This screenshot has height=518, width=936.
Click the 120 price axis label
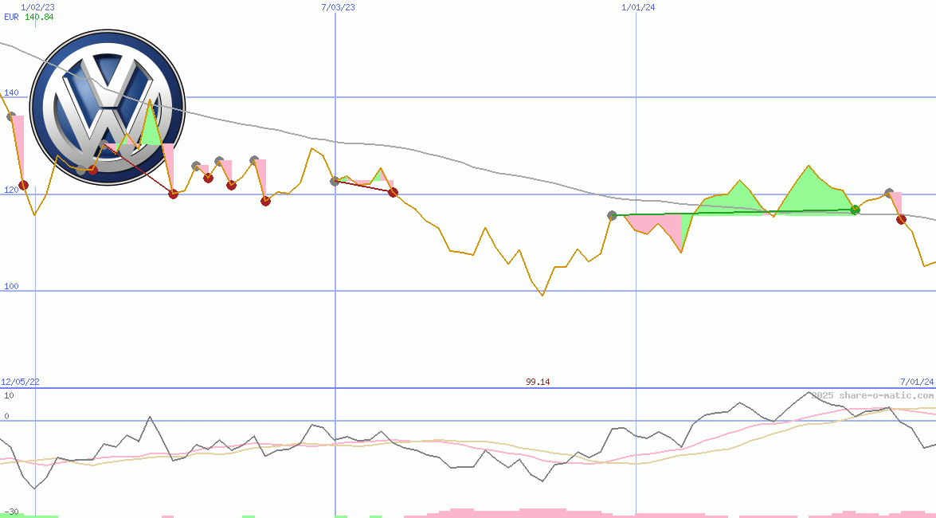point(11,190)
